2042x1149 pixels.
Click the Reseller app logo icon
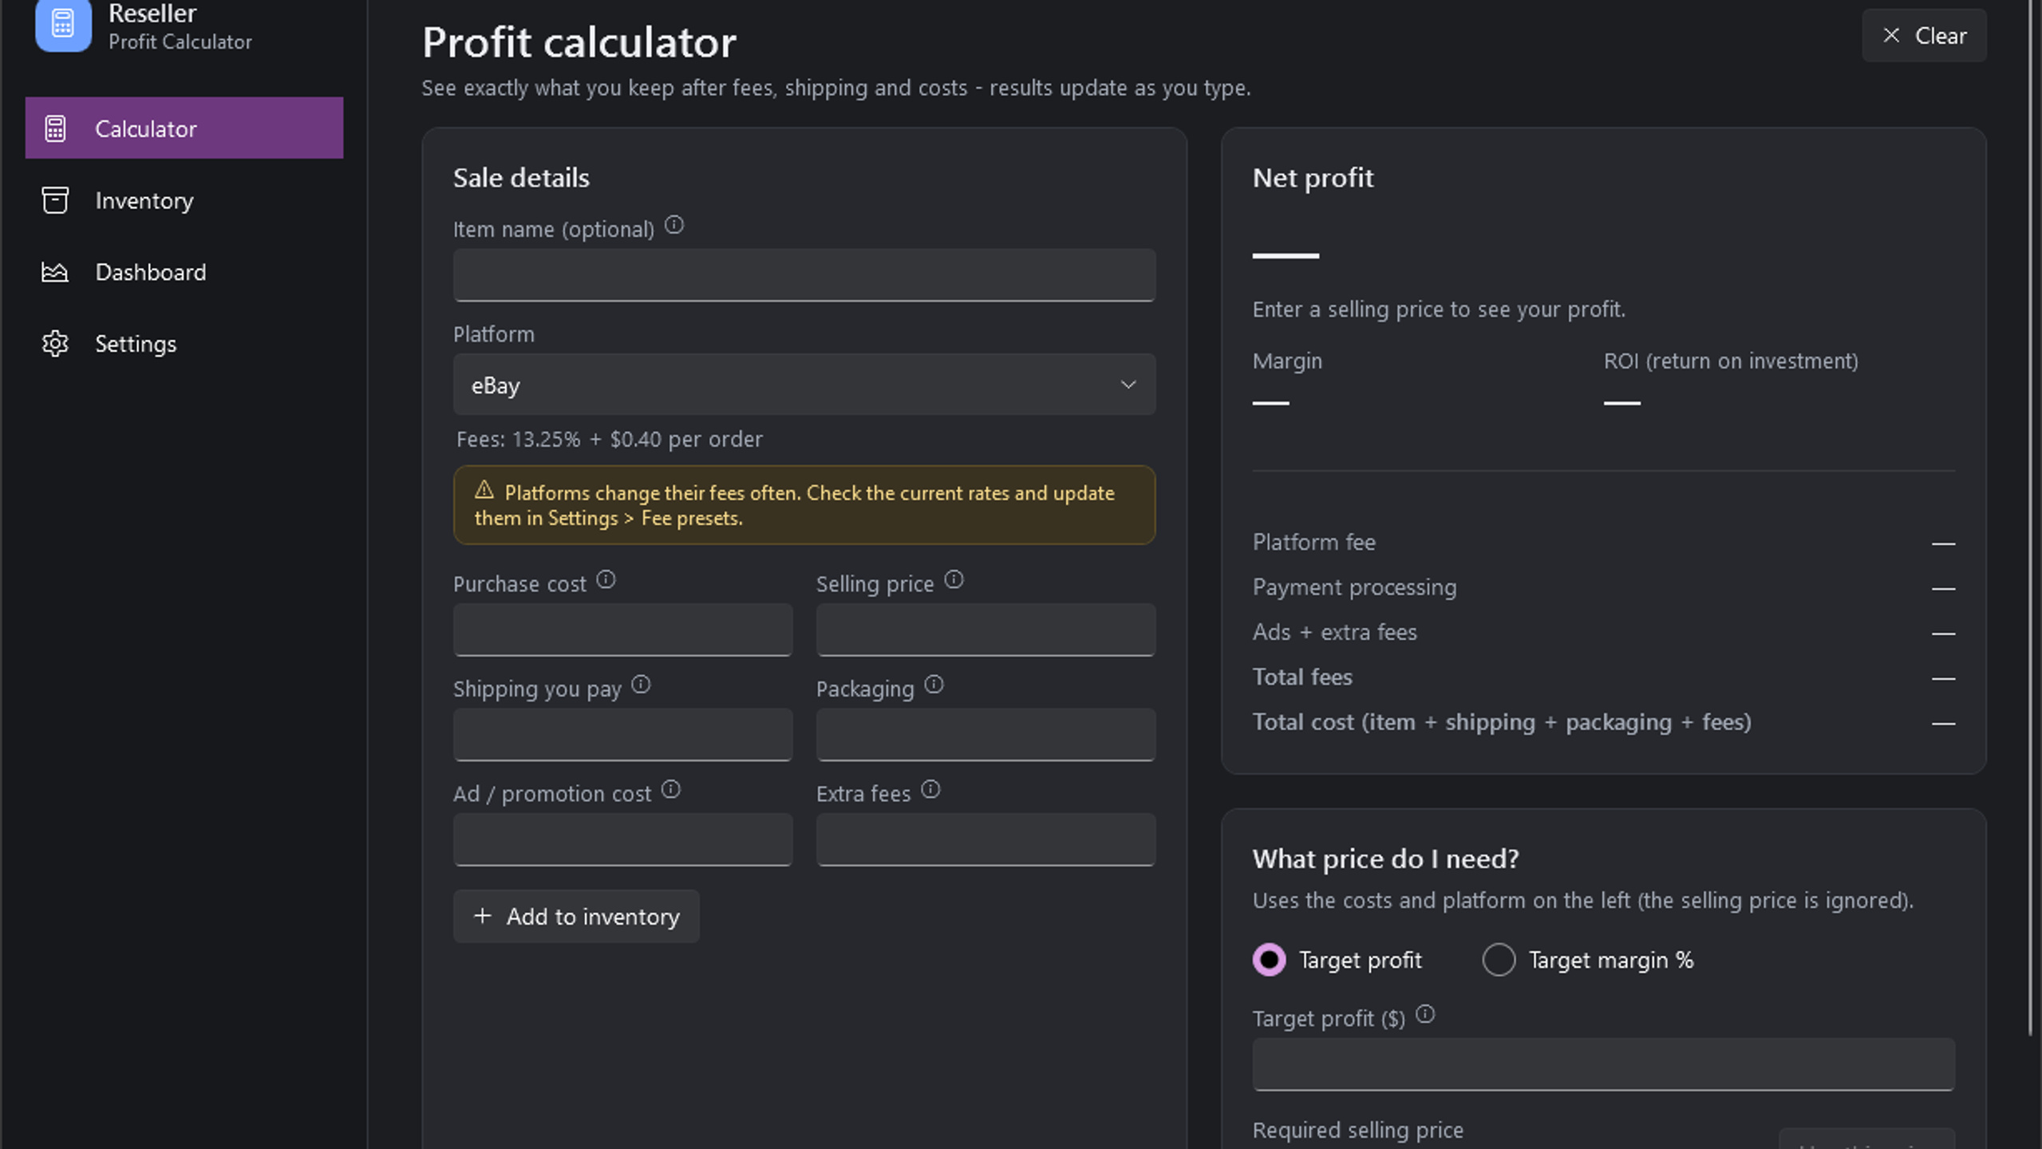63,24
